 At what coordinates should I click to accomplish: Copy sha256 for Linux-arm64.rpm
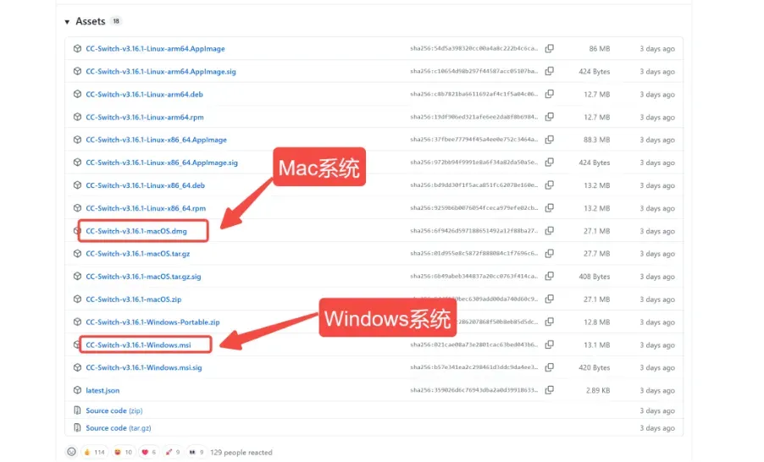550,117
